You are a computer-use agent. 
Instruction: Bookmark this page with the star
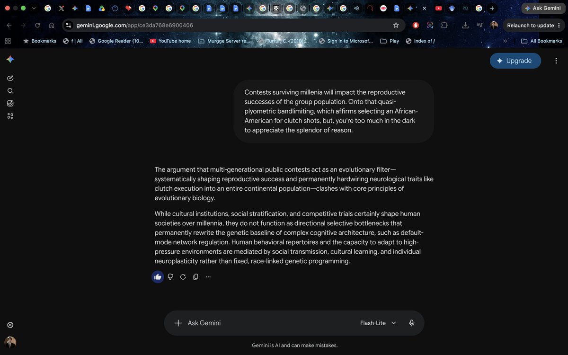[396, 26]
